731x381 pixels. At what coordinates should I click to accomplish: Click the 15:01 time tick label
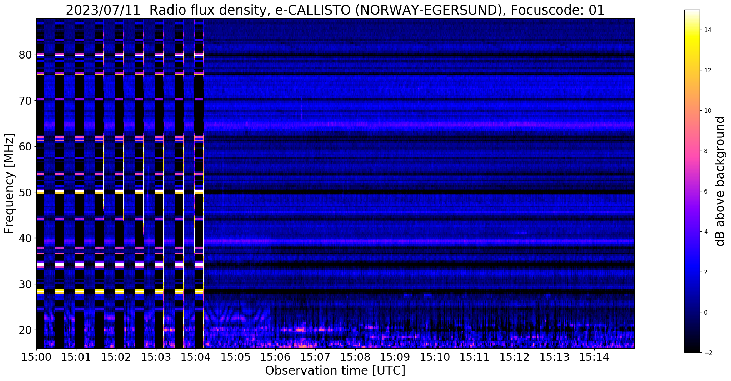(76, 357)
